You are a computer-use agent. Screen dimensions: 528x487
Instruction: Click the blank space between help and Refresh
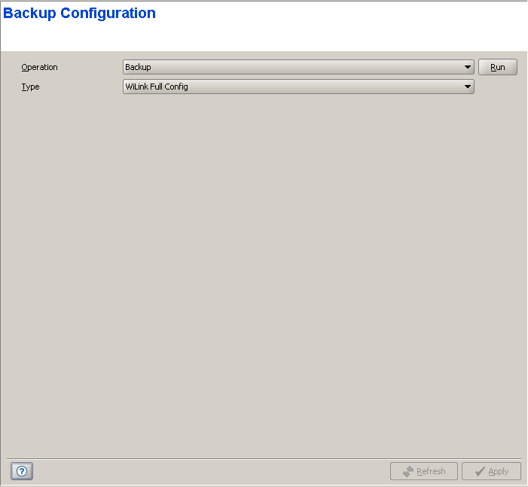[x=211, y=471]
